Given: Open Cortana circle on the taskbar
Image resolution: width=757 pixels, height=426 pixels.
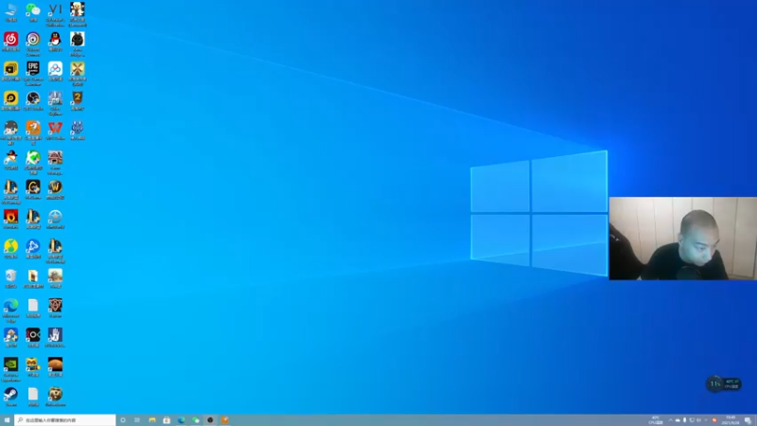Looking at the screenshot, I should pos(123,420).
